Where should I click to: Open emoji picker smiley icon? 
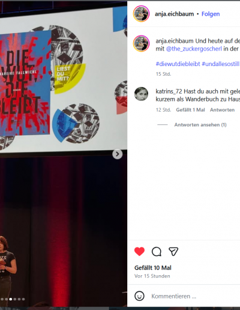coord(139,296)
